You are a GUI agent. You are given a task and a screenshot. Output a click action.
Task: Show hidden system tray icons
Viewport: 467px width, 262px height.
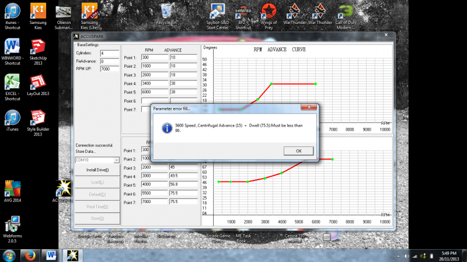pyautogui.click(x=399, y=256)
